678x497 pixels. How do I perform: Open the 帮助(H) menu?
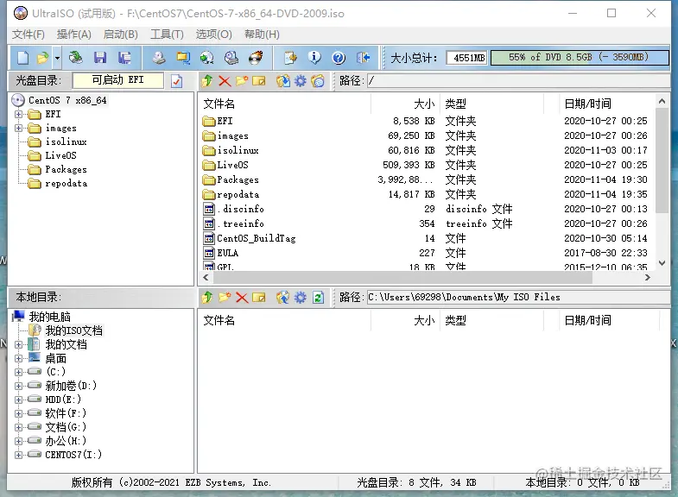(262, 35)
